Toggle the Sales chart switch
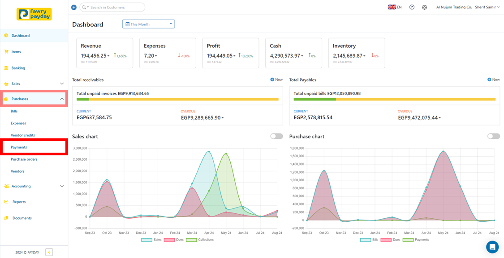504x258 pixels. click(276, 136)
